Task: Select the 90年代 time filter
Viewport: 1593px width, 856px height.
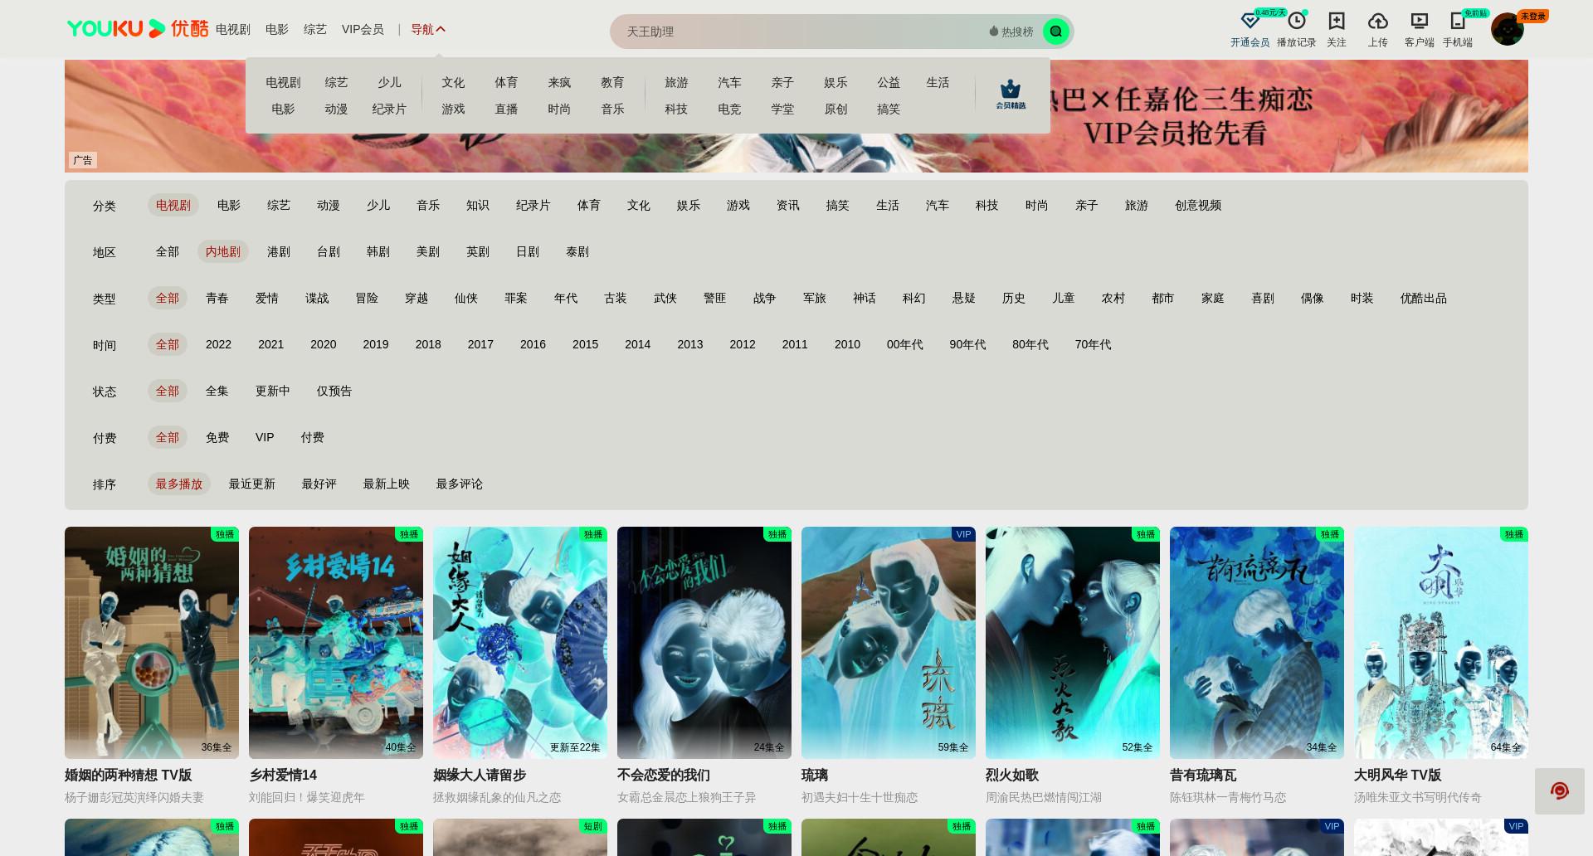Action: pyautogui.click(x=967, y=344)
